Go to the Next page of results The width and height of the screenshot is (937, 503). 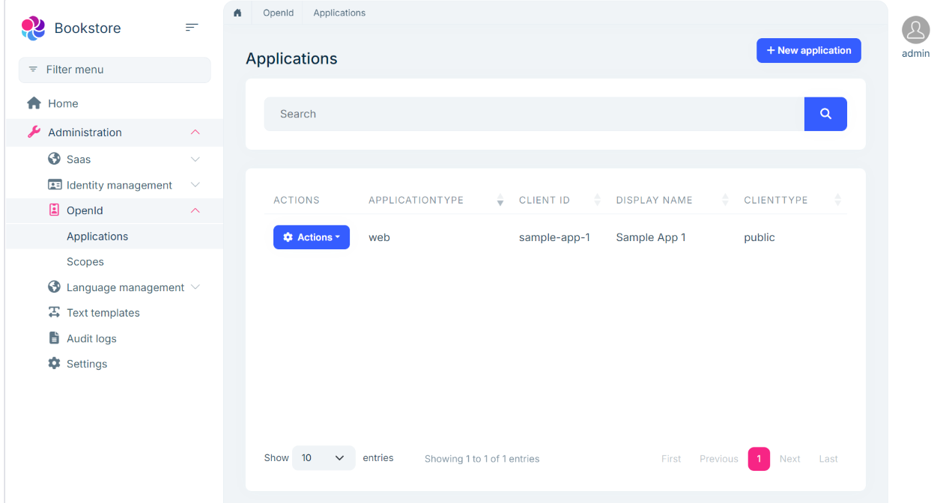coord(789,458)
